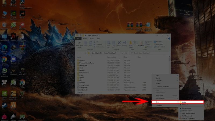Click the Delete icon in the ribbon
215x121 pixels.
point(119,44)
